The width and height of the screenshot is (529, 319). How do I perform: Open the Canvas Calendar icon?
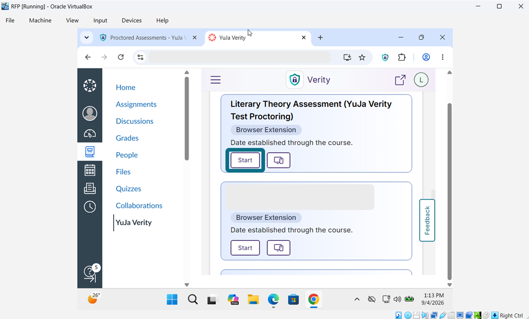pos(90,170)
